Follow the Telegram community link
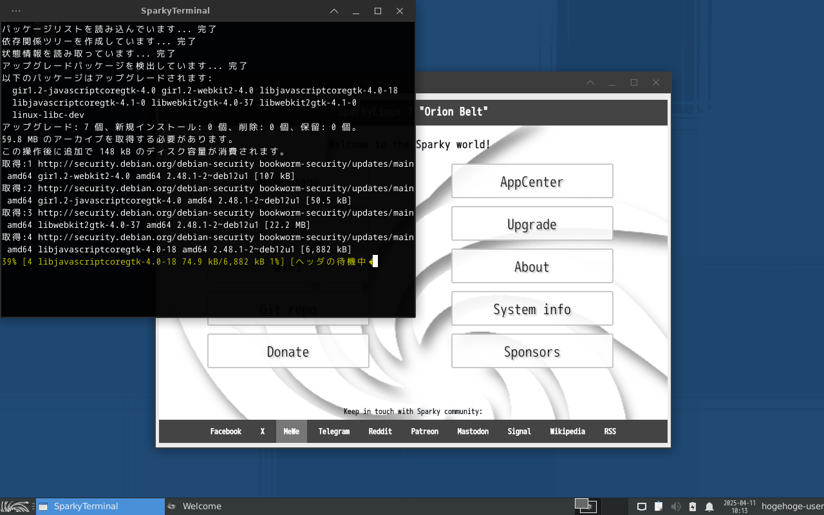Viewport: 824px width, 515px height. pos(333,431)
